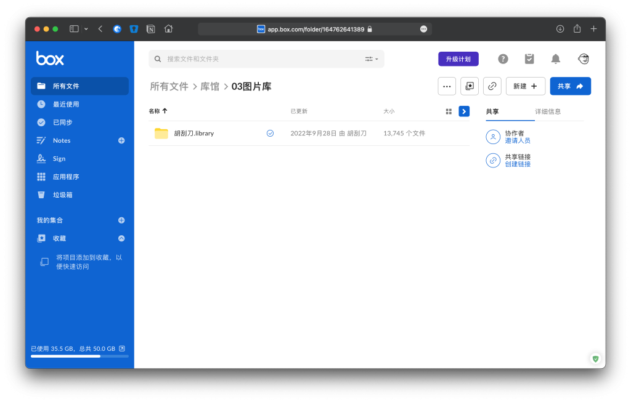Open search filter options dropdown
This screenshot has height=402, width=631.
click(x=372, y=59)
